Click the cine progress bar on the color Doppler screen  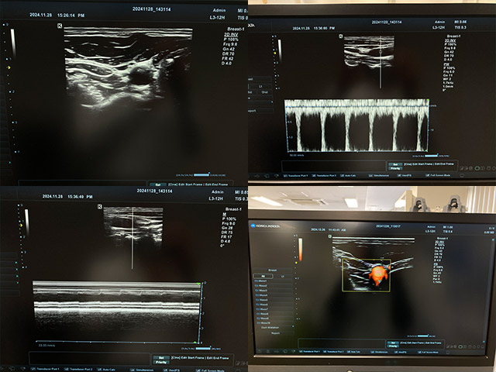[x=423, y=336]
